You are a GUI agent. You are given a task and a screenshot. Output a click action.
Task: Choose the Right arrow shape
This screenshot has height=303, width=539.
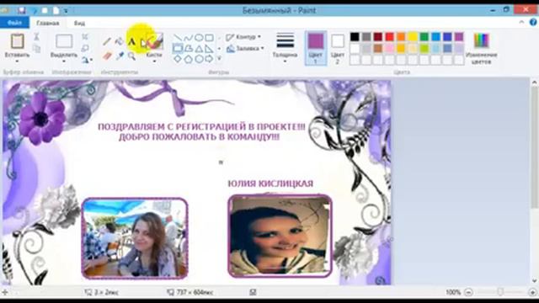tap(209, 59)
